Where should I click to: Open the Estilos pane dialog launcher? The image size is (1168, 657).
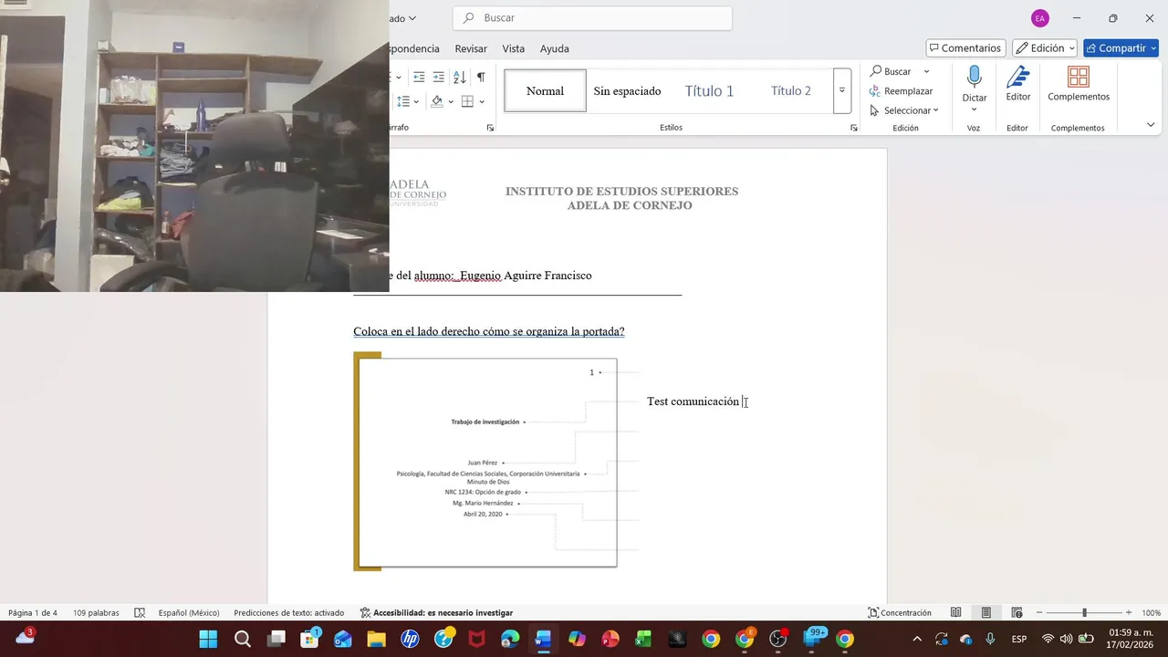tap(854, 128)
